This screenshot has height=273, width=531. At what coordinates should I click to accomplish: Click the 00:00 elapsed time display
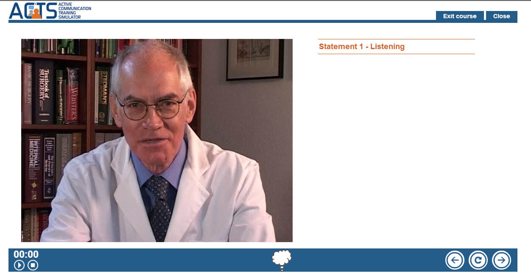coord(26,254)
